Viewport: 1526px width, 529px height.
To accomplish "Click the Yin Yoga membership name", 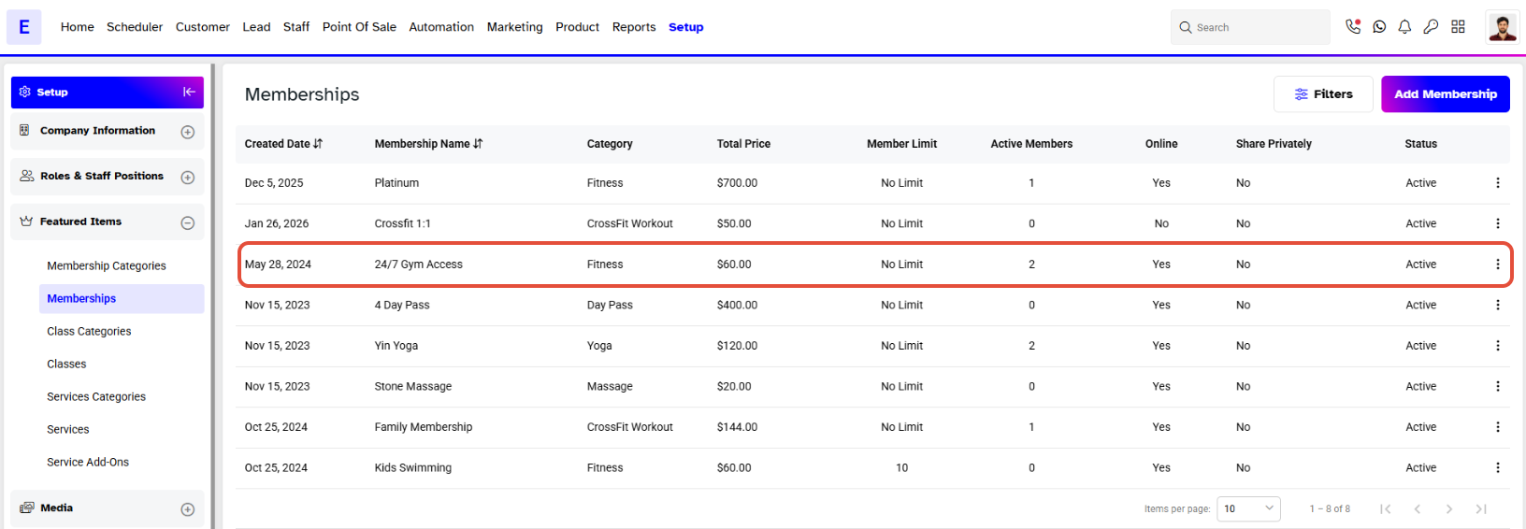I will point(396,346).
